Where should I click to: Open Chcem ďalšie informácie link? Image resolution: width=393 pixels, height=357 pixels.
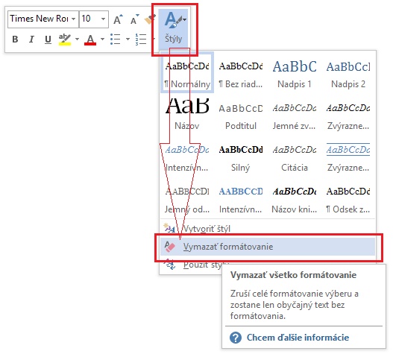pos(298,338)
